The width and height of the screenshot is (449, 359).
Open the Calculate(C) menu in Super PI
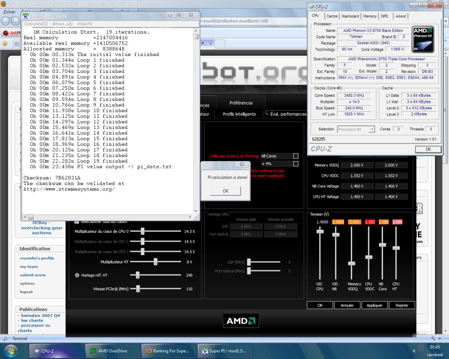tap(36, 24)
